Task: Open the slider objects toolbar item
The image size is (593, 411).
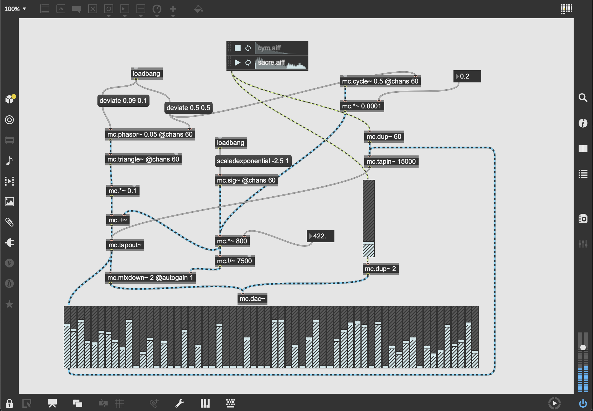Action: (141, 9)
